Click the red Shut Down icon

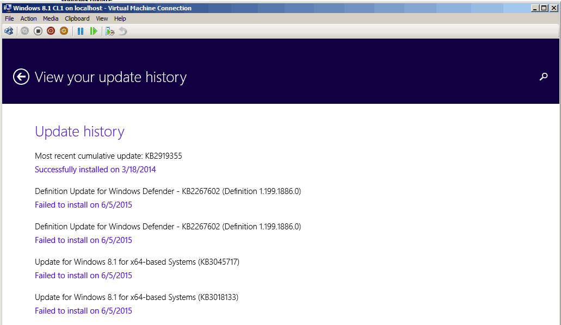[51, 31]
